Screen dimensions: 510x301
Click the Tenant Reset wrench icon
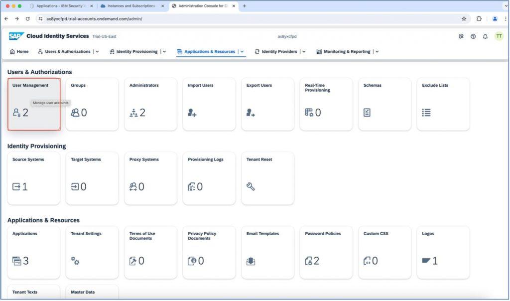[251, 186]
